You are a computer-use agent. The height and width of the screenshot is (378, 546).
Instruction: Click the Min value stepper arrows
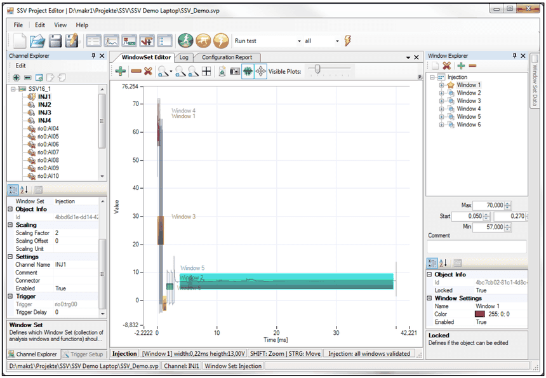(x=508, y=227)
